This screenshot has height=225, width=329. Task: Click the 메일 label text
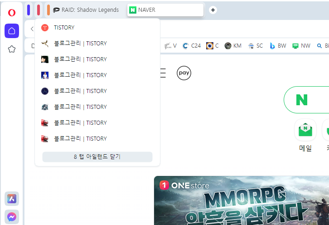[305, 148]
